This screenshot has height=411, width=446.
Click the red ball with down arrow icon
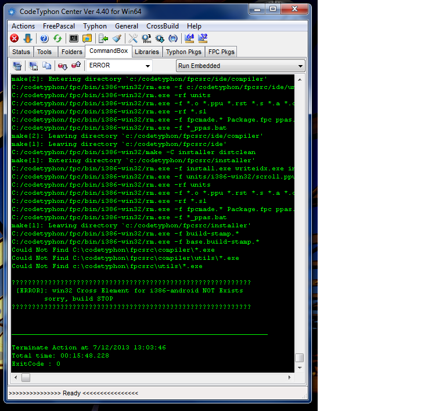click(x=63, y=66)
